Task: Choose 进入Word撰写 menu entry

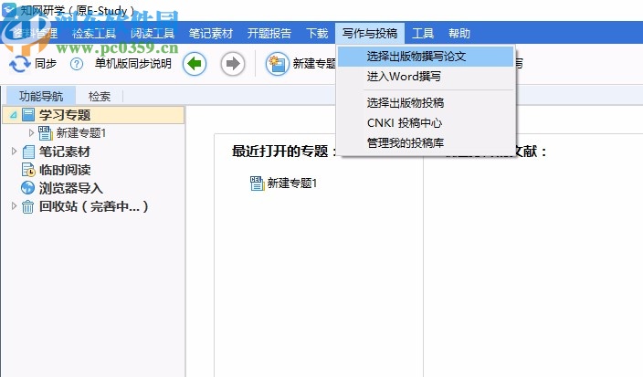Action: (x=426, y=77)
